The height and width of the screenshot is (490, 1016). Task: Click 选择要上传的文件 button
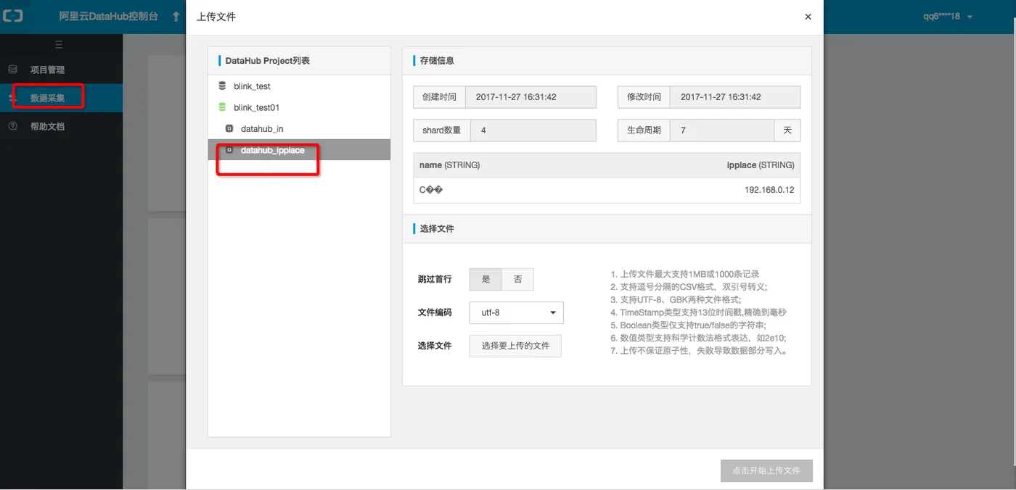coord(515,346)
